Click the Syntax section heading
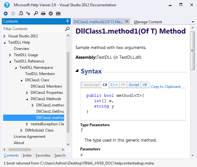The height and width of the screenshot is (167, 197). (91, 71)
